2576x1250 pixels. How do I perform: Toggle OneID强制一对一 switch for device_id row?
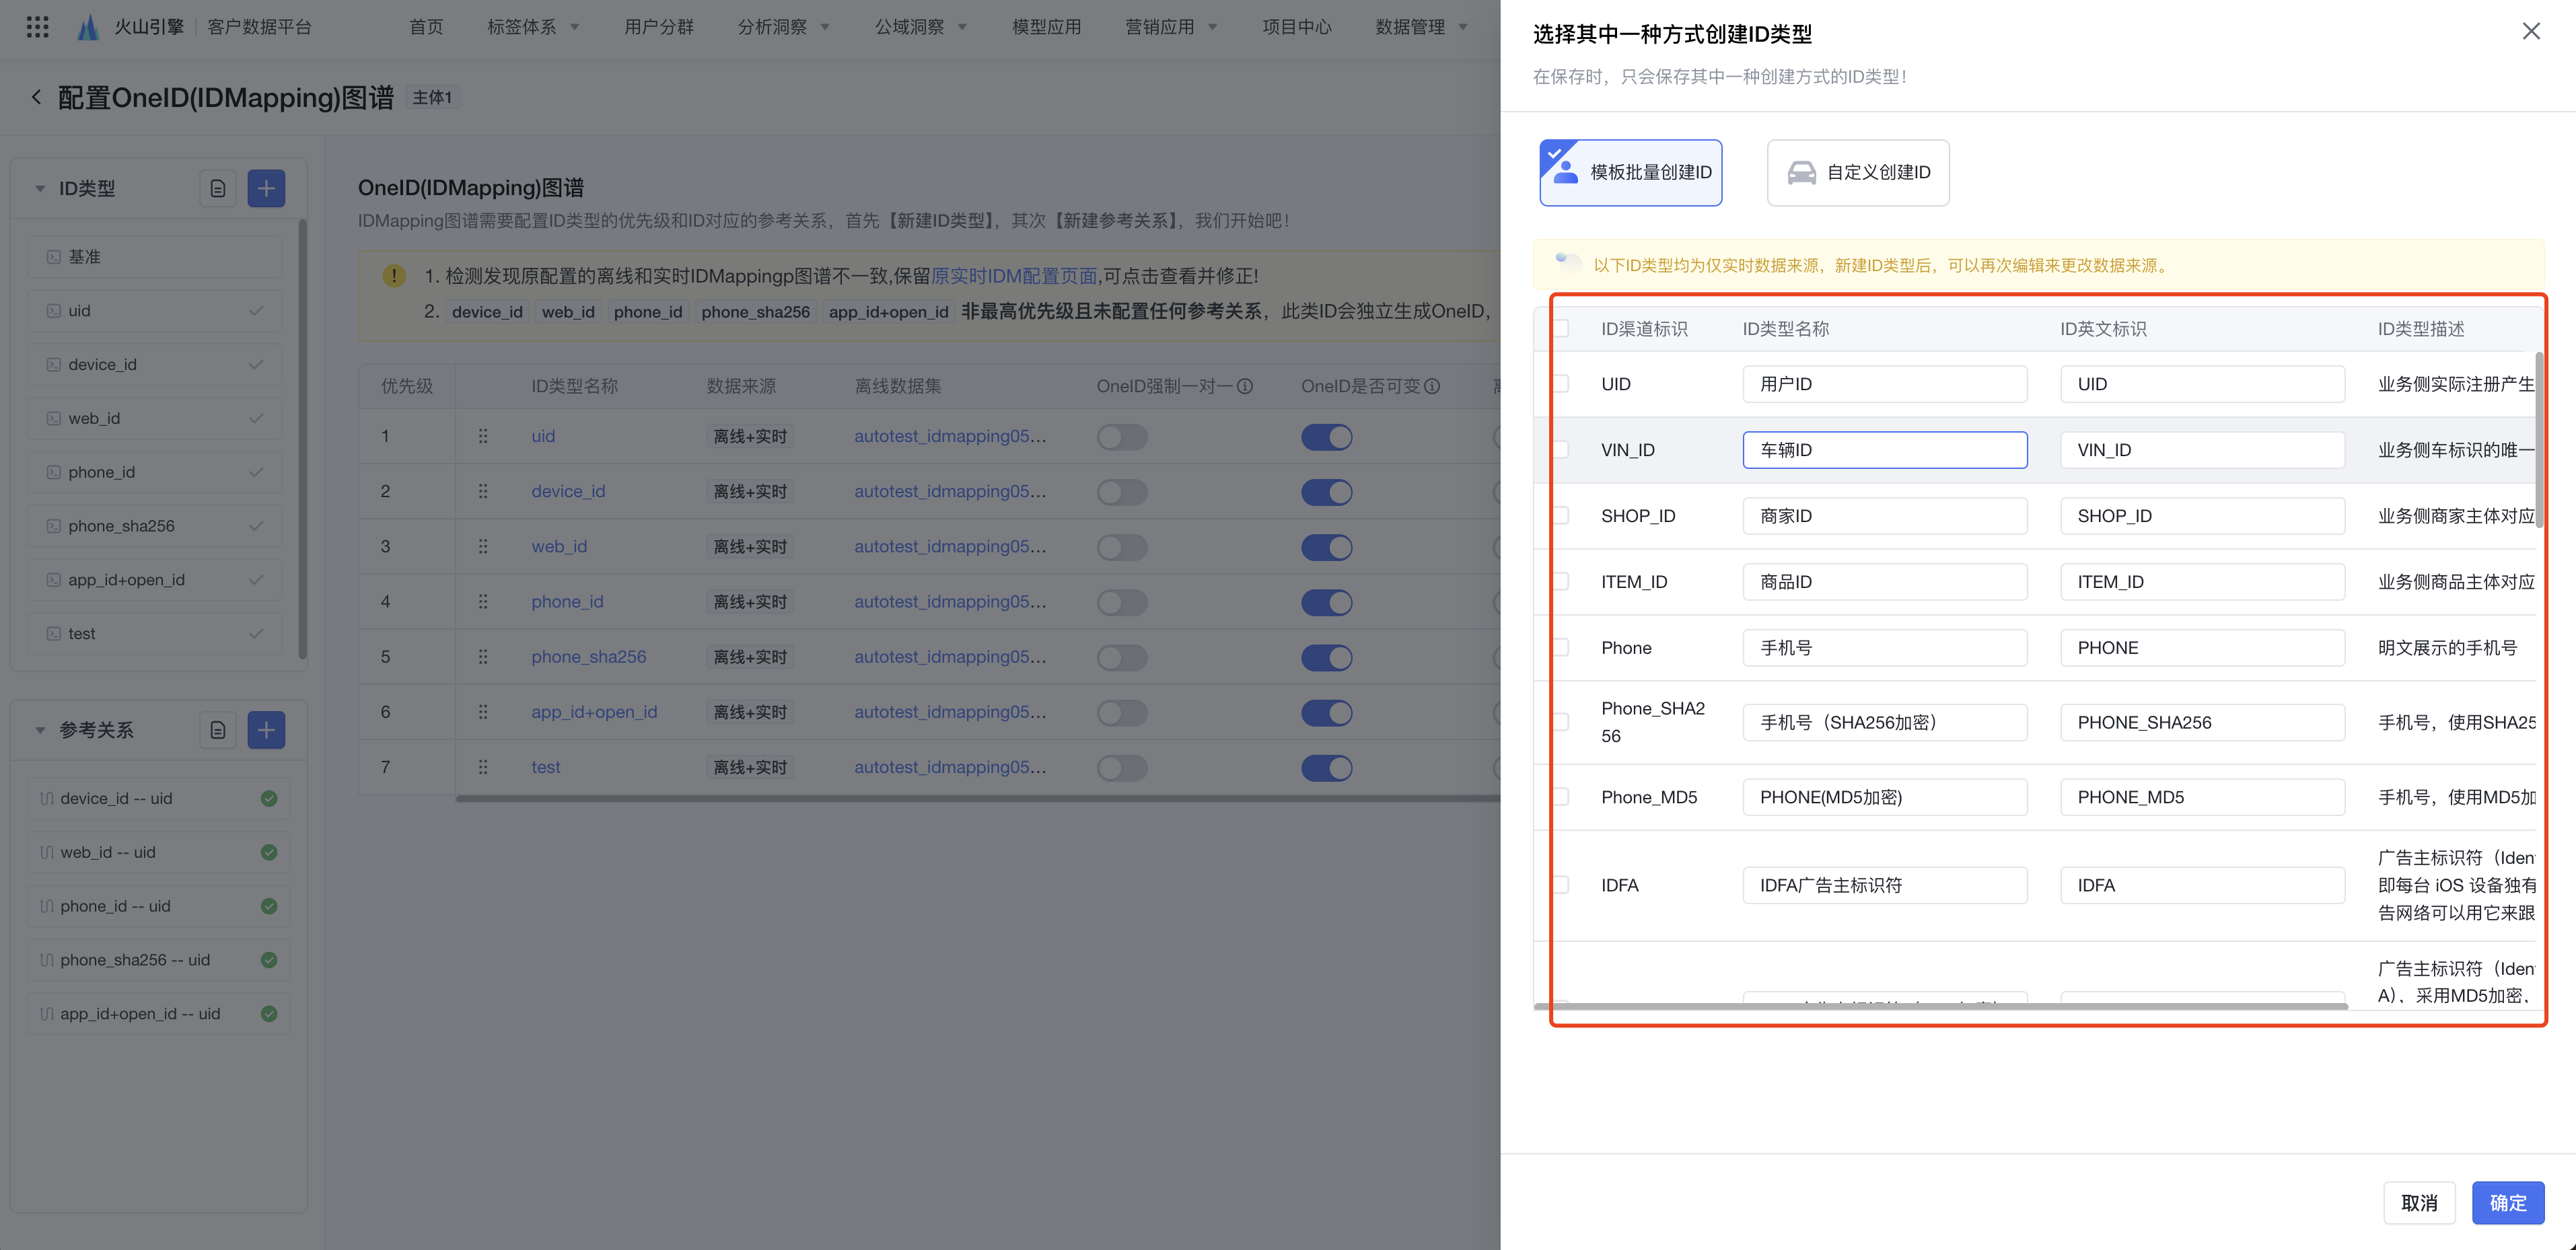click(1122, 492)
